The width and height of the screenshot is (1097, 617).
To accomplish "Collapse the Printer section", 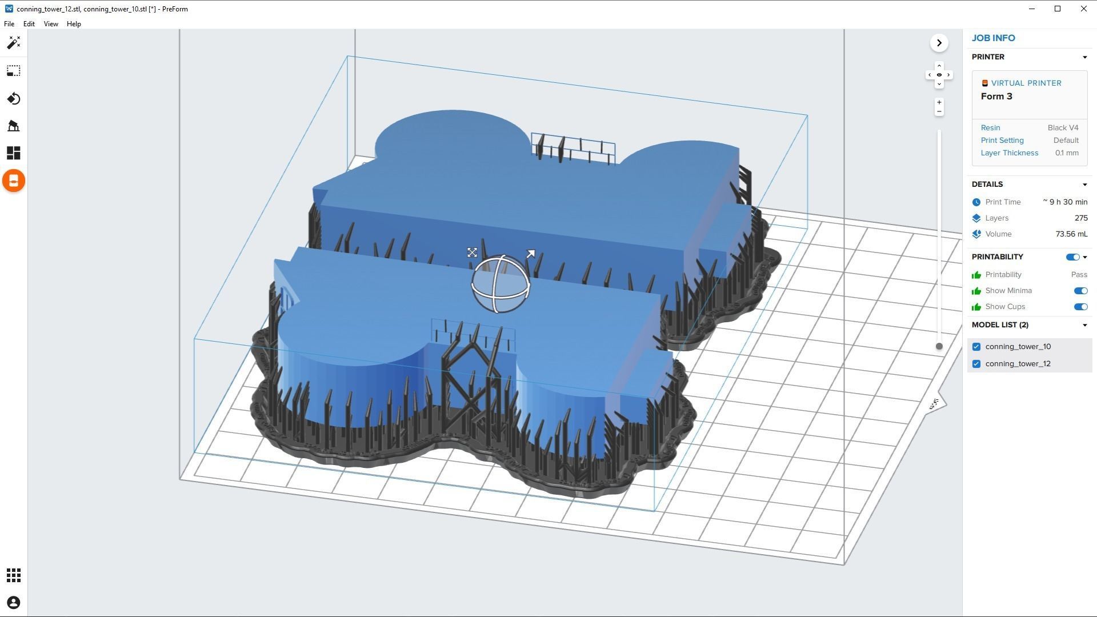I will pos(1084,57).
